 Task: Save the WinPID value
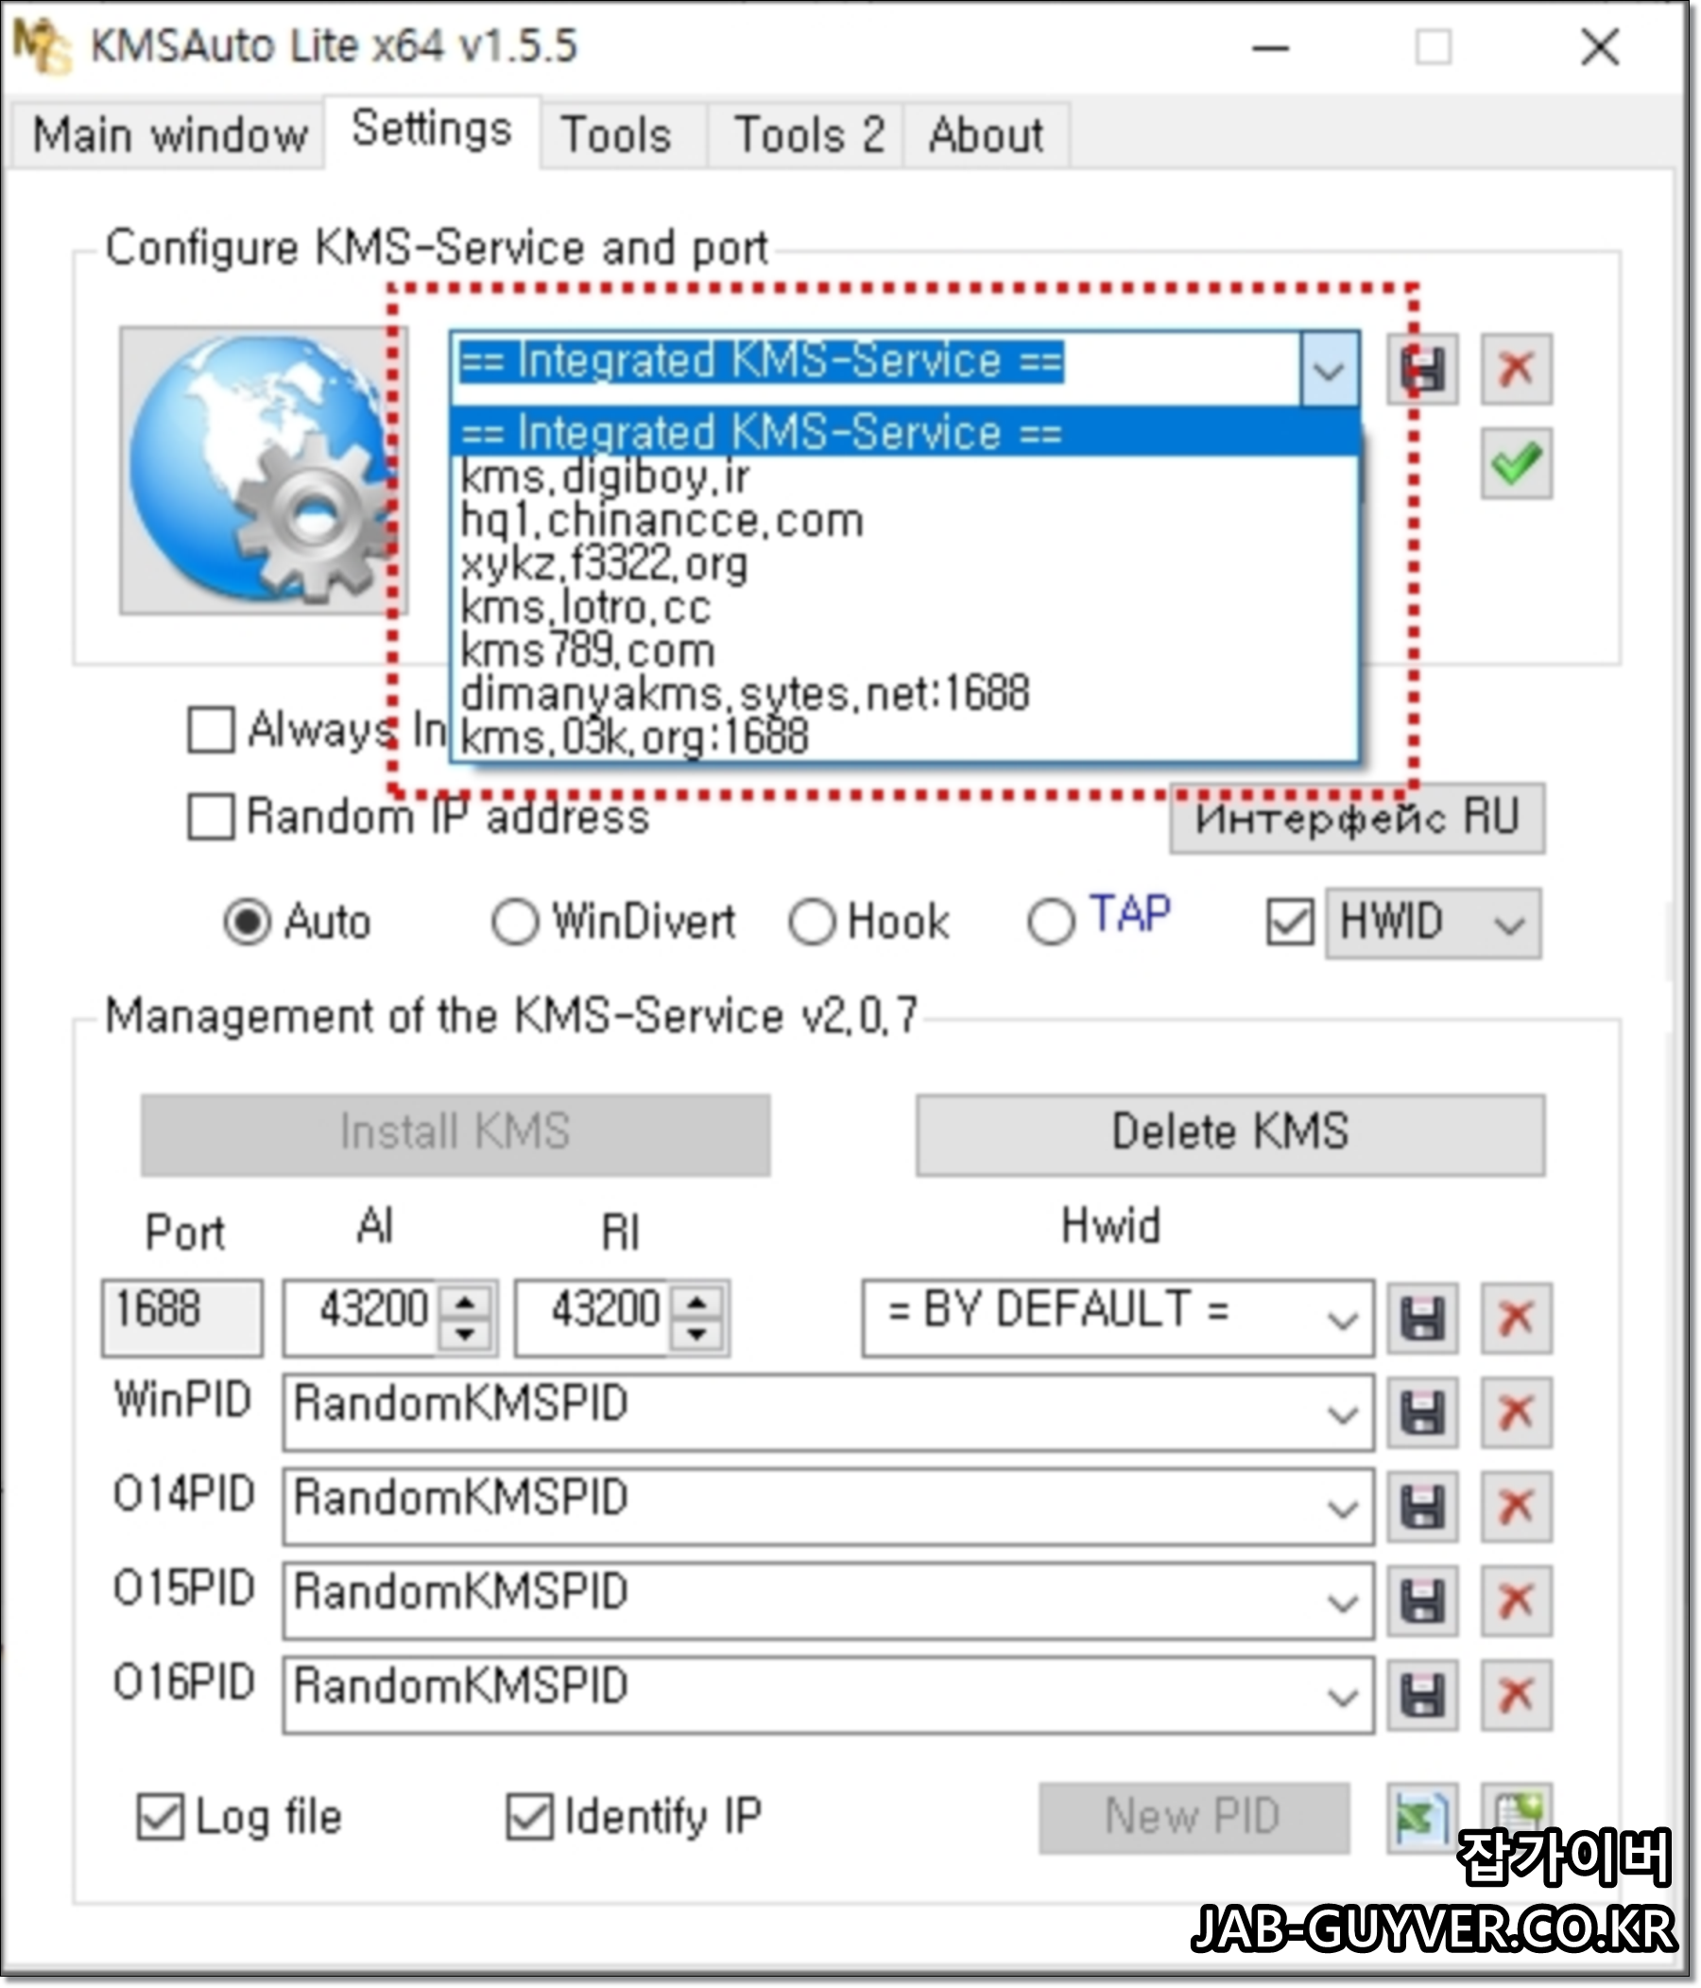(1423, 1412)
